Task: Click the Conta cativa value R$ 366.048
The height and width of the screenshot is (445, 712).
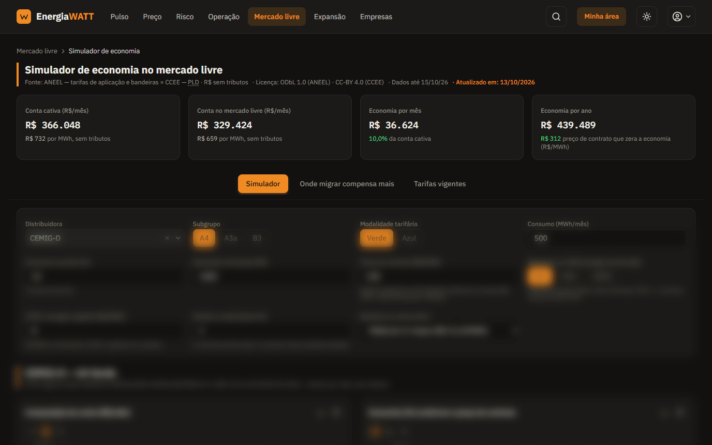Action: pos(53,125)
